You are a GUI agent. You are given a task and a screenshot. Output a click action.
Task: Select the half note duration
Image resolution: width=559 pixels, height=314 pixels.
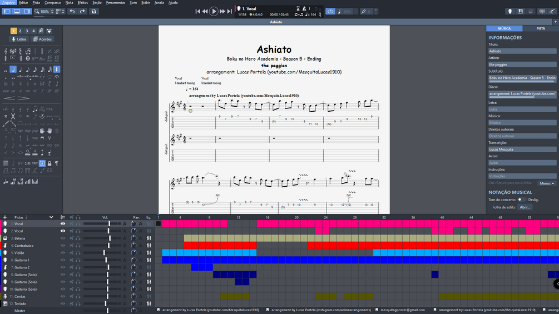(13, 69)
